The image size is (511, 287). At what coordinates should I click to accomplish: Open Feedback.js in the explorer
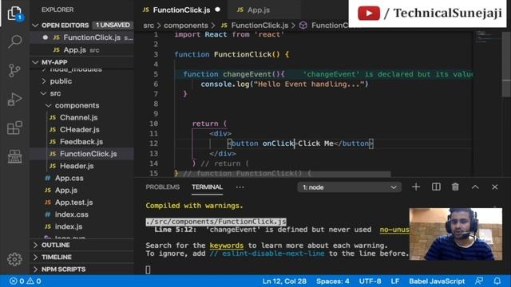[x=81, y=142]
